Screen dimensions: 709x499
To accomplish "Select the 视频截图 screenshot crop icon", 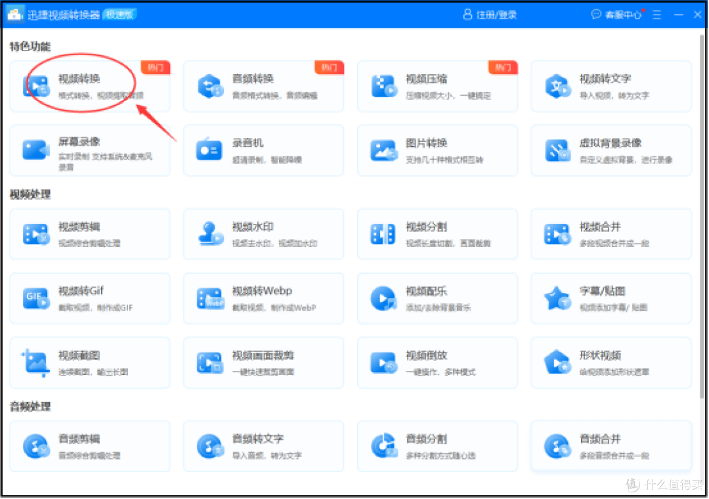I will pos(35,362).
